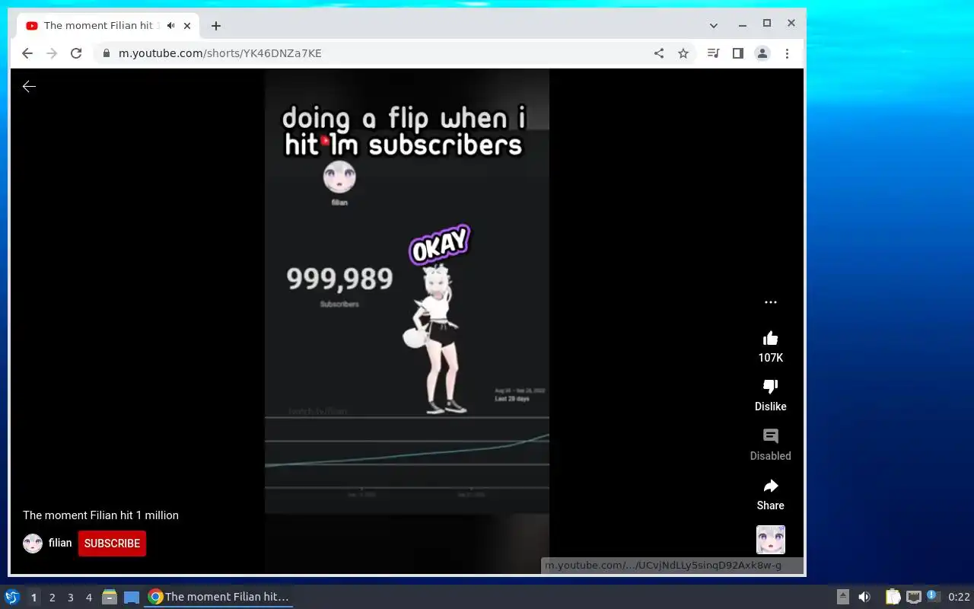Image resolution: width=974 pixels, height=609 pixels.
Task: Open the system start menu icon
Action: pos(12,597)
